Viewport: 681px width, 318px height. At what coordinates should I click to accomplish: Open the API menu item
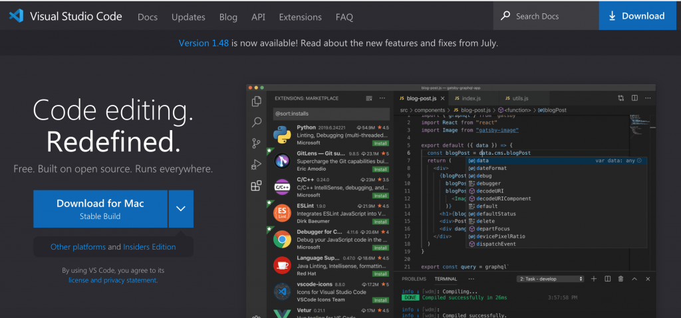[258, 17]
